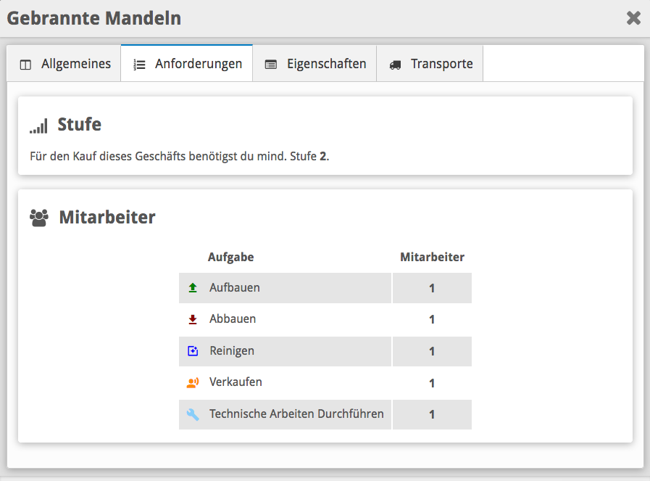Click the Reinigen employee count cell
650x481 pixels.
[x=432, y=351]
